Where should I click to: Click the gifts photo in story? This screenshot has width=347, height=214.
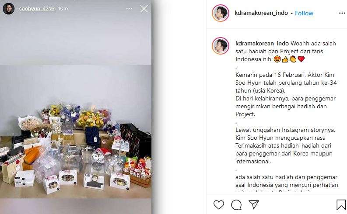76,131
